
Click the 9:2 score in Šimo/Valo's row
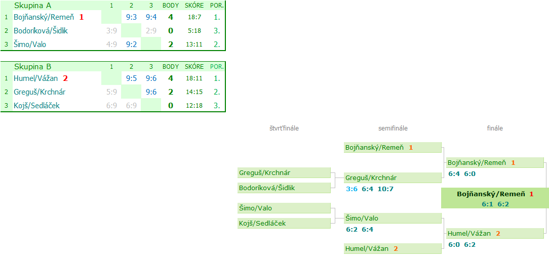131,45
